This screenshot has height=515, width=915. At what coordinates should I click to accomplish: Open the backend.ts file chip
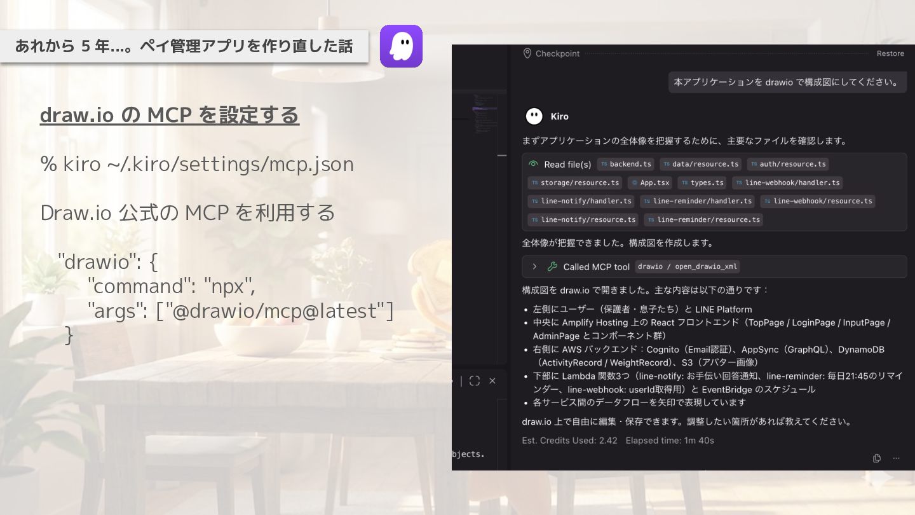626,164
